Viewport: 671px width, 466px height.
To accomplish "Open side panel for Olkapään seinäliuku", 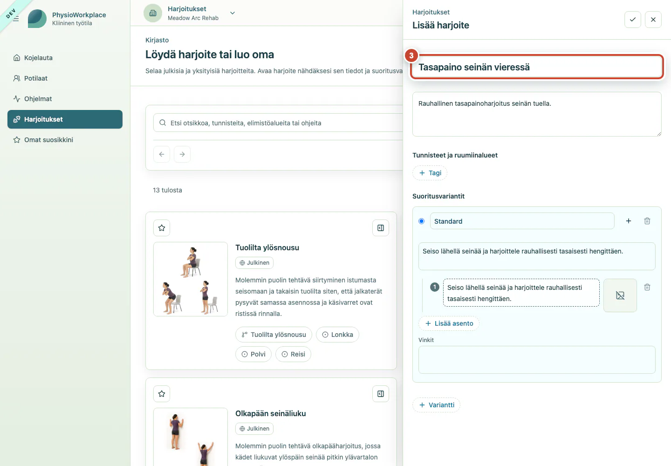I will 381,394.
